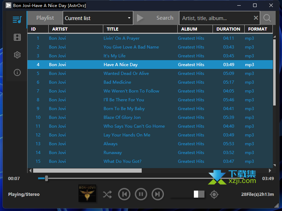This screenshot has width=282, height=211.
Task: Click the magnifier search icon
Action: (x=267, y=18)
